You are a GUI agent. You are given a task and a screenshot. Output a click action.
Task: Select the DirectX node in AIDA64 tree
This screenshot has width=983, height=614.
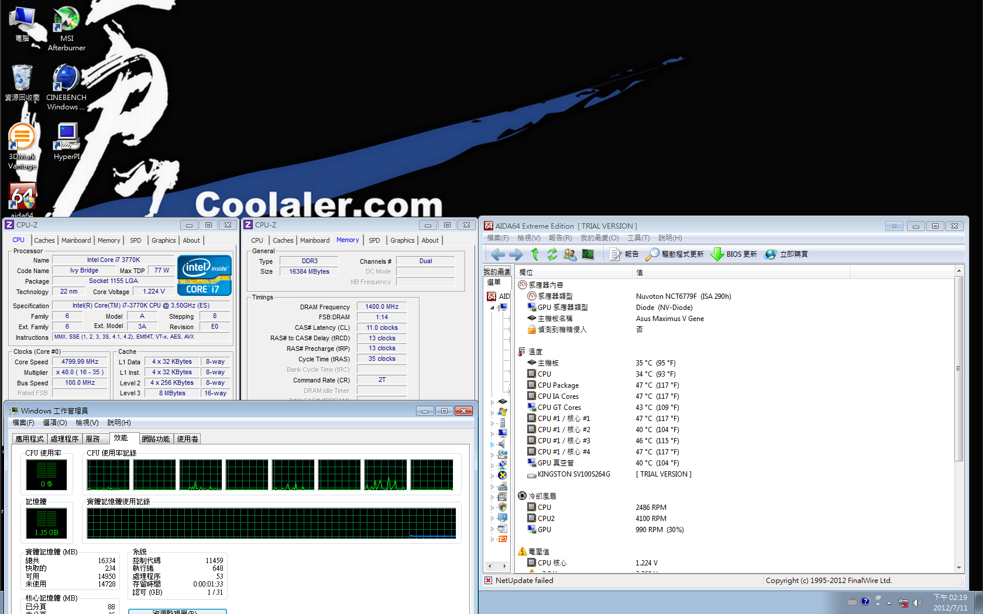tap(502, 475)
